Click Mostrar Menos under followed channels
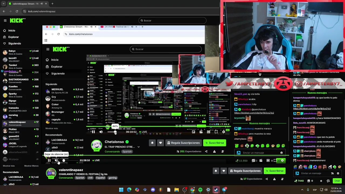The width and height of the screenshot is (345, 194). pyautogui.click(x=31, y=166)
